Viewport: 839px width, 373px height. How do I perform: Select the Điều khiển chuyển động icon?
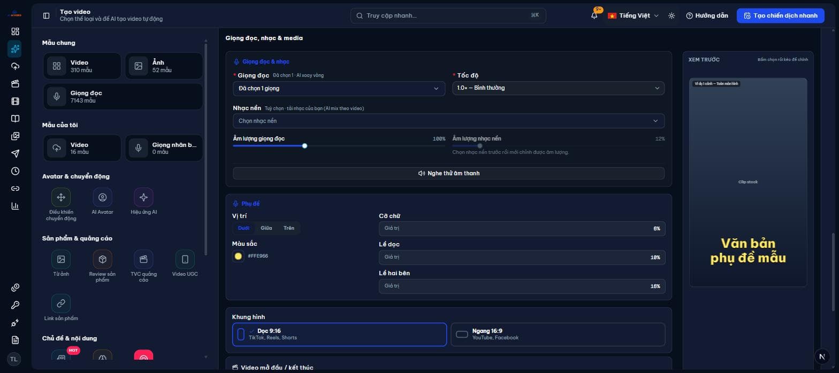[x=61, y=197]
